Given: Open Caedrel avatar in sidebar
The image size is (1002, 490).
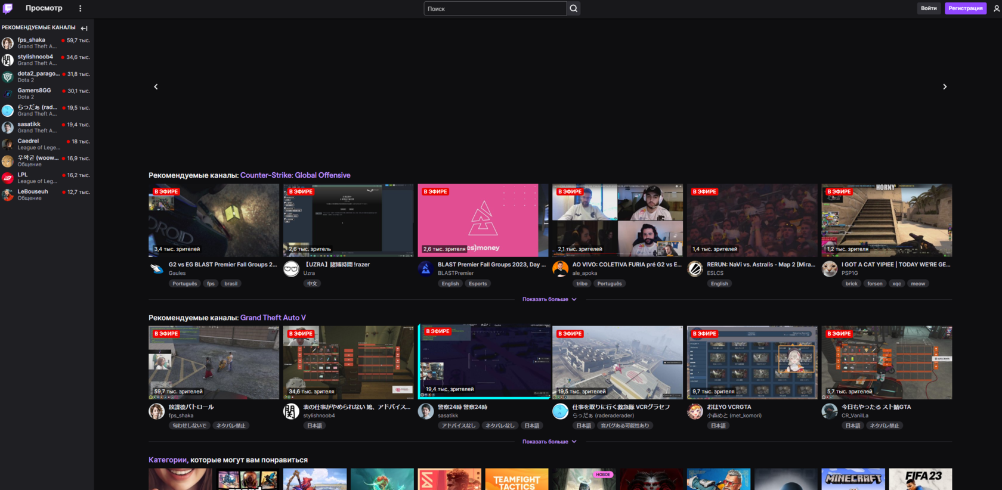Looking at the screenshot, I should (x=8, y=144).
